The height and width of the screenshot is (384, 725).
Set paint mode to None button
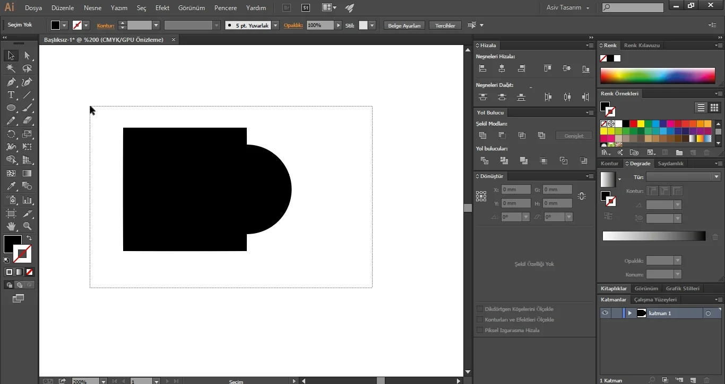[30, 272]
